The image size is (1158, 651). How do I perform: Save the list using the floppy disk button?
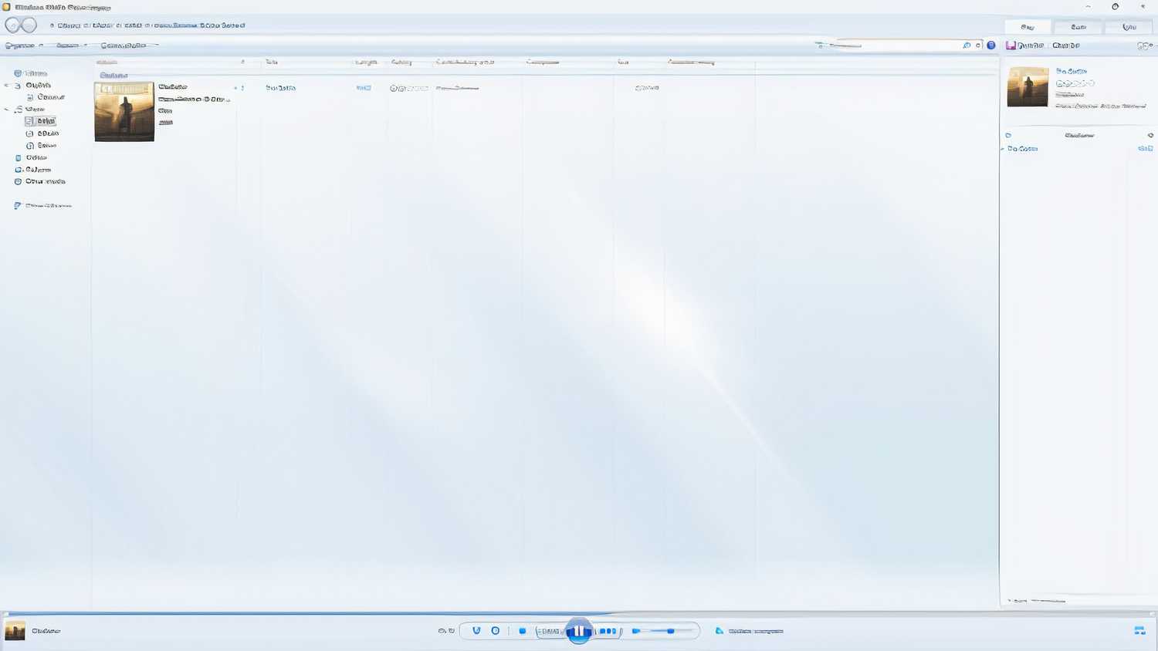1025,46
